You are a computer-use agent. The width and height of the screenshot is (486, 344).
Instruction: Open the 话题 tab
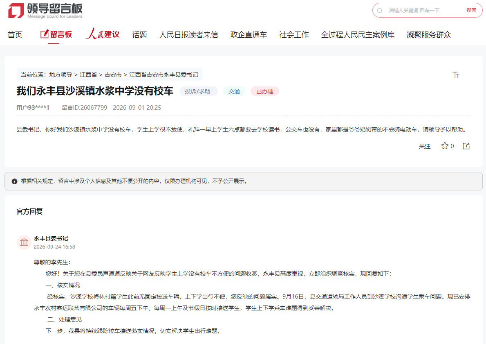[139, 35]
